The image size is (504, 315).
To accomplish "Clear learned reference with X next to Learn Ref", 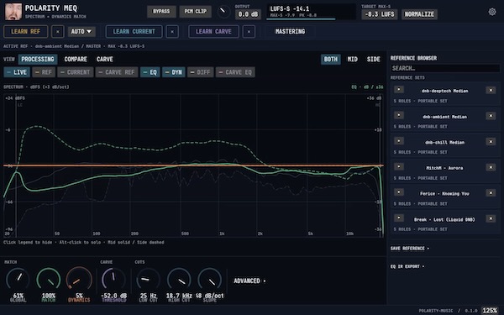I will [x=57, y=32].
